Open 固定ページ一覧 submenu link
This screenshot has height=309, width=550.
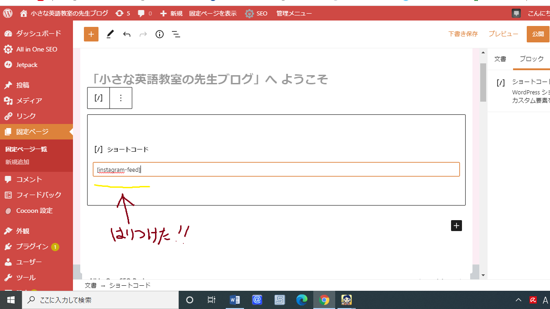click(x=26, y=149)
